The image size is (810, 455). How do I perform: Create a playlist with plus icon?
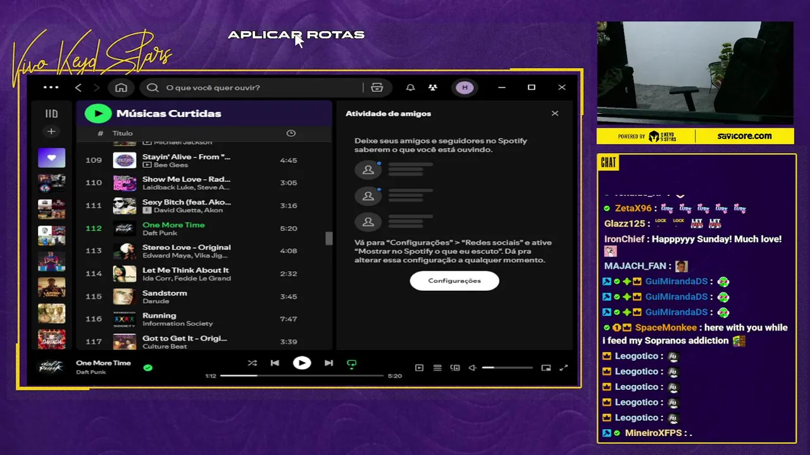tap(51, 131)
